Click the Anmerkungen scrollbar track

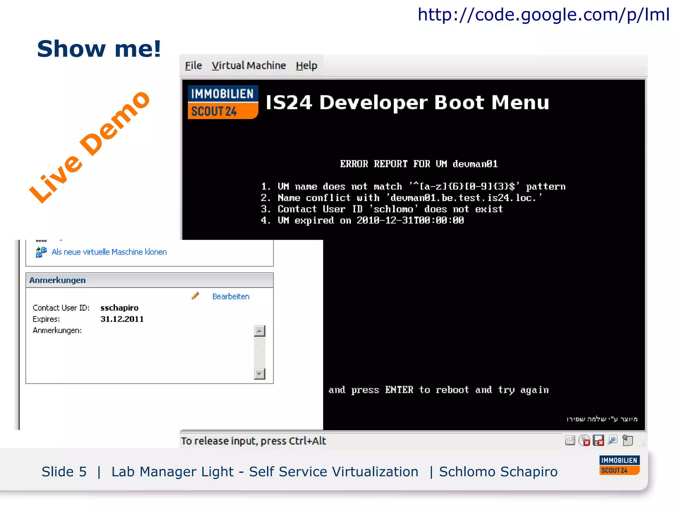pos(259,353)
